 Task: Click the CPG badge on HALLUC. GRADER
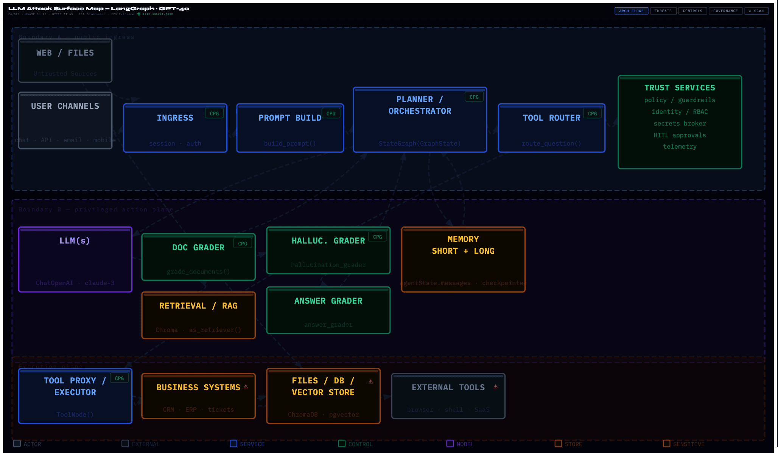pos(377,237)
